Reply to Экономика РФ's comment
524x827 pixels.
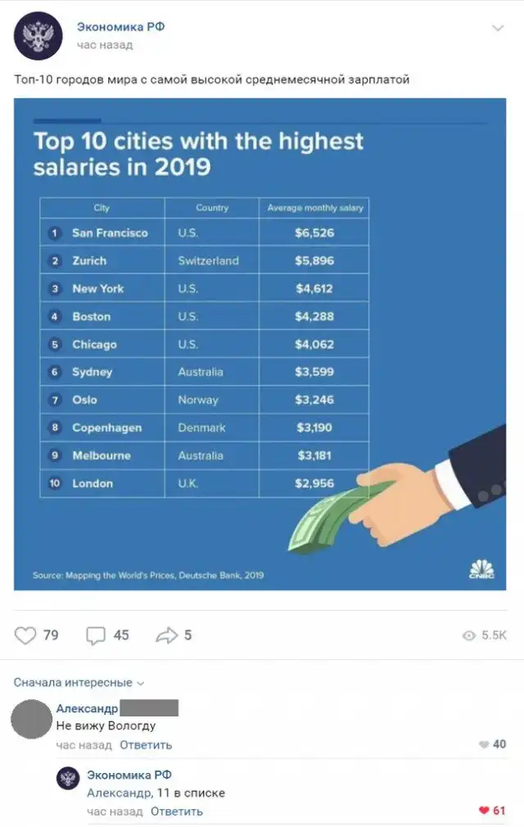pyautogui.click(x=176, y=811)
